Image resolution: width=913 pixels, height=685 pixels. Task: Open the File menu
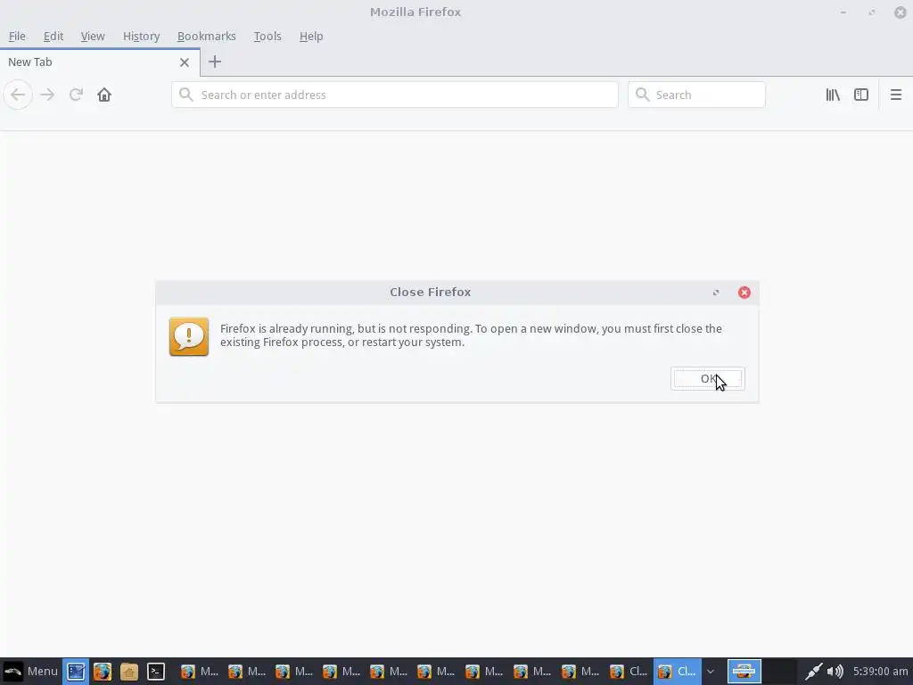pyautogui.click(x=17, y=36)
